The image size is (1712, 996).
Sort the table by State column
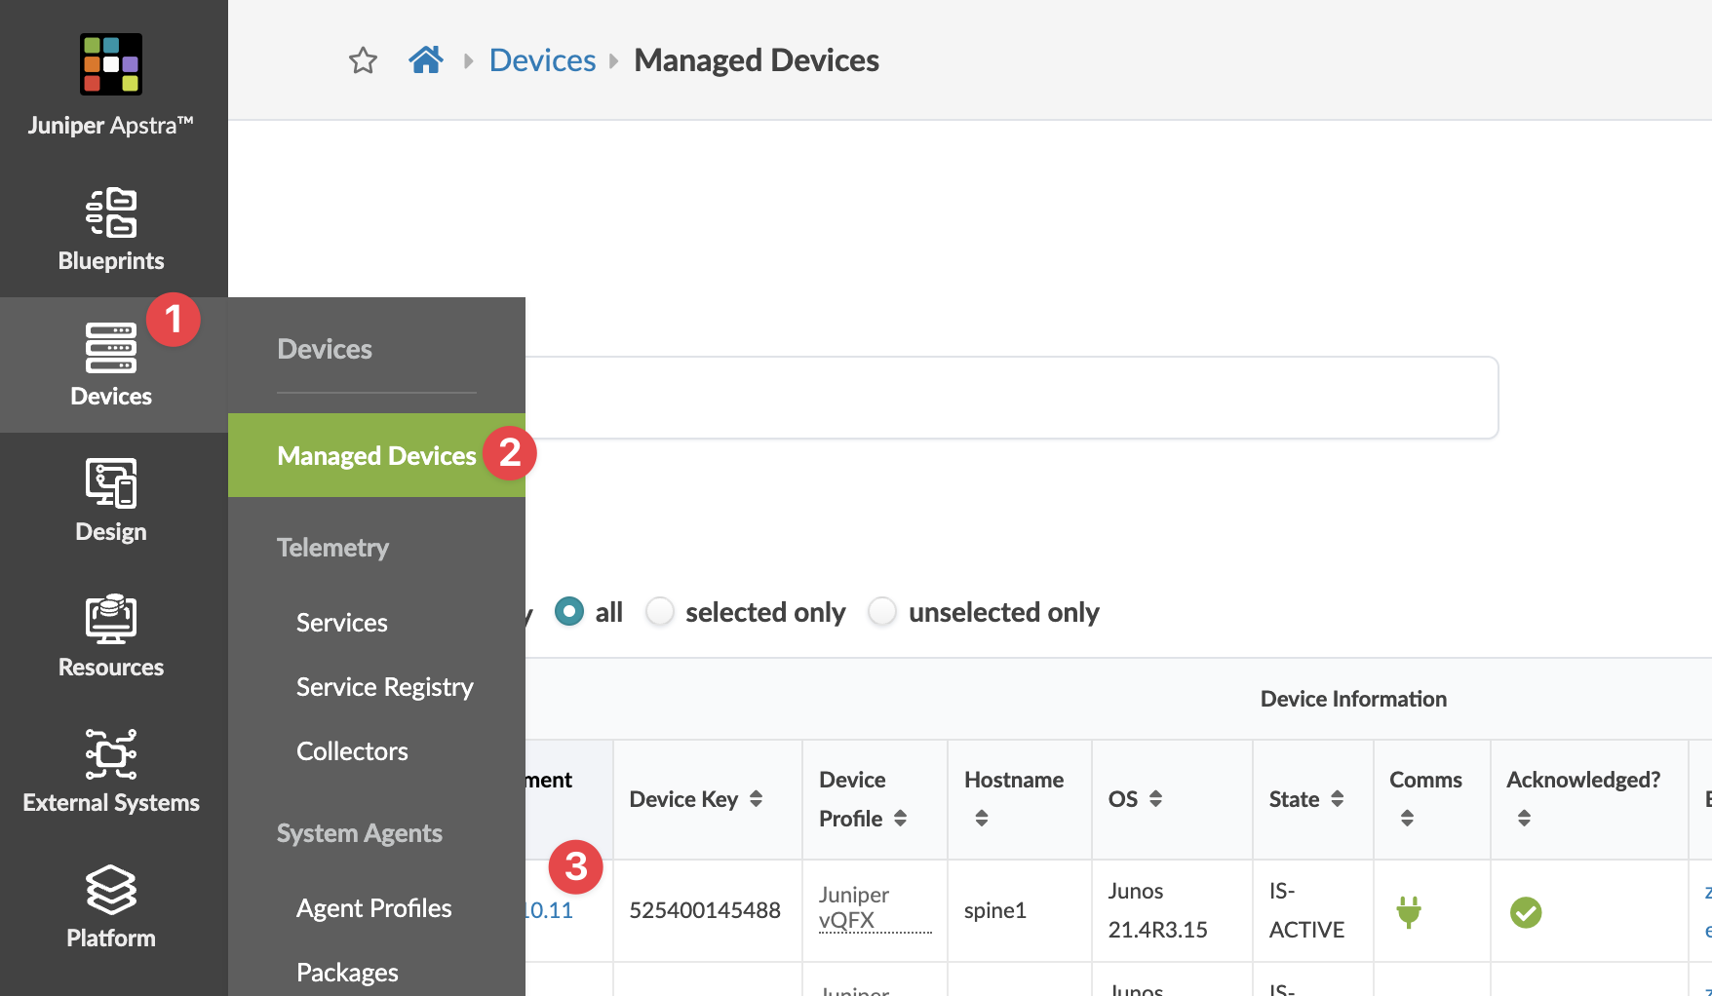point(1337,799)
